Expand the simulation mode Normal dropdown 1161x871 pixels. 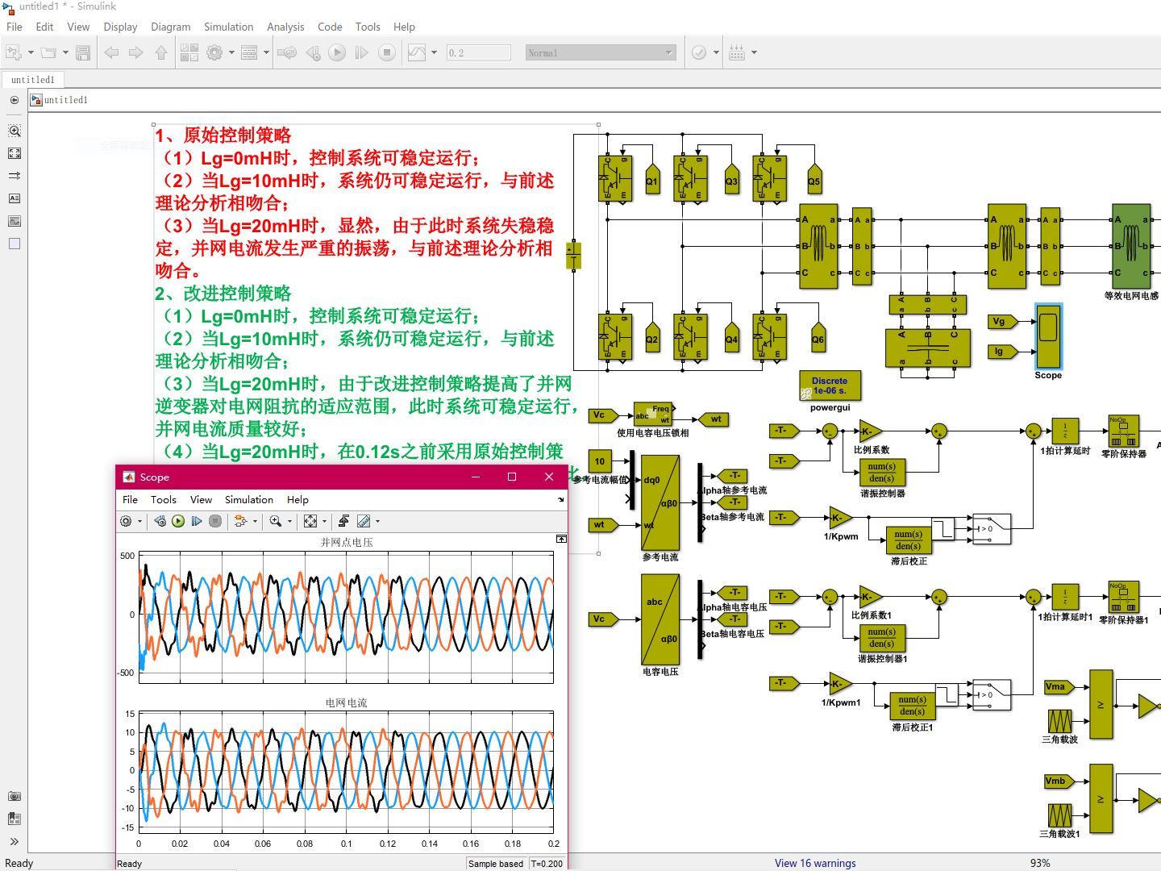668,53
